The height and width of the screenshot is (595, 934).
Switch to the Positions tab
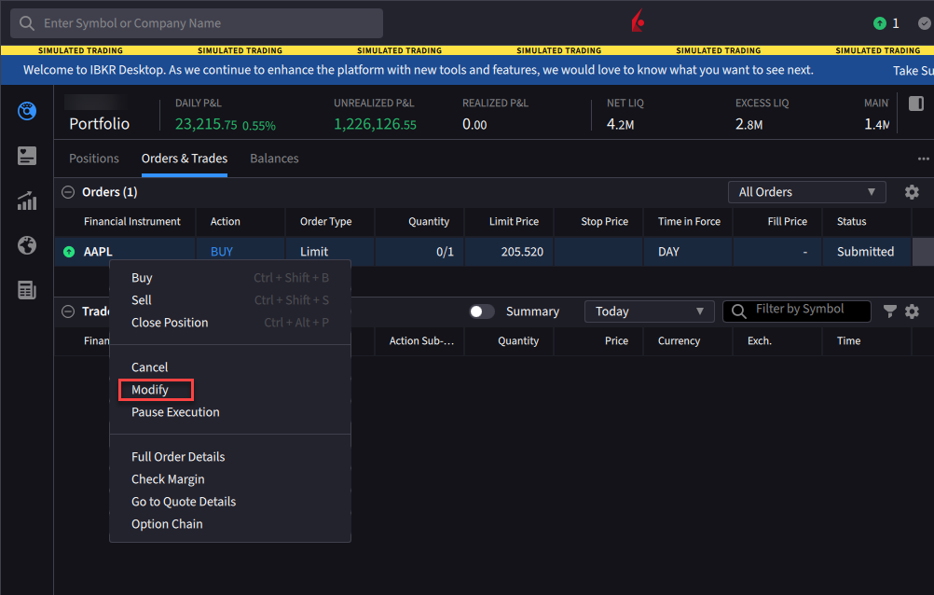[x=94, y=159]
